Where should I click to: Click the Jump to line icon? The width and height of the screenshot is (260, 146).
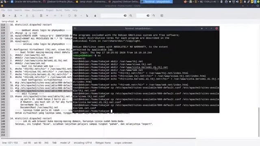tap(154, 15)
